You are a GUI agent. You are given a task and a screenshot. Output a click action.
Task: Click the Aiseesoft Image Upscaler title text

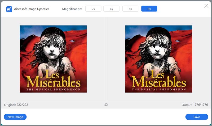point(32,9)
